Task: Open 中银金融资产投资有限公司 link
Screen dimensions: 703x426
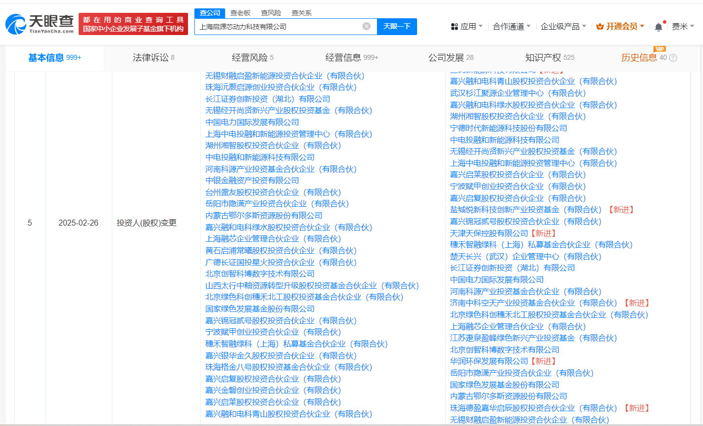Action: click(252, 181)
